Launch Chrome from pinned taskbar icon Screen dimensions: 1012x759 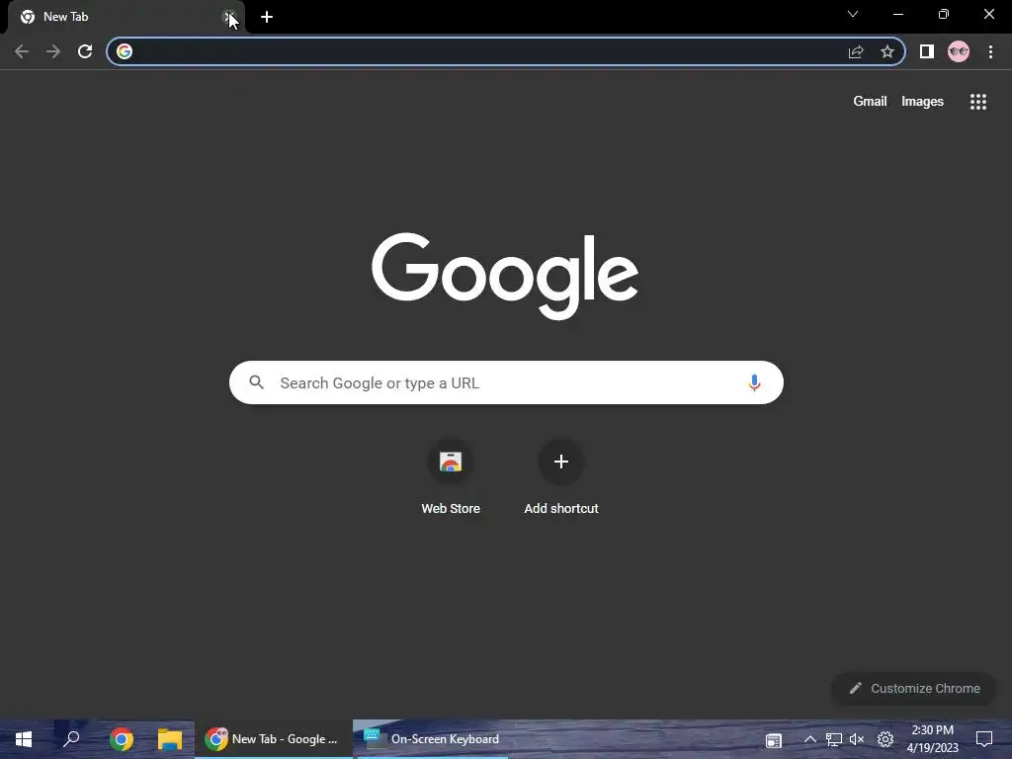(x=122, y=739)
